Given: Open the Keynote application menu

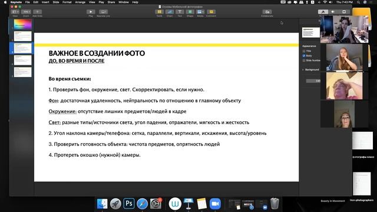Looking at the screenshot, I should point(16,2).
